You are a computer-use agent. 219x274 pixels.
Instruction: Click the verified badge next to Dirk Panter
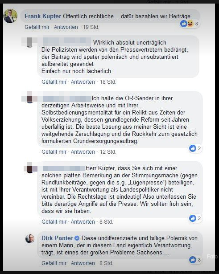77,238
